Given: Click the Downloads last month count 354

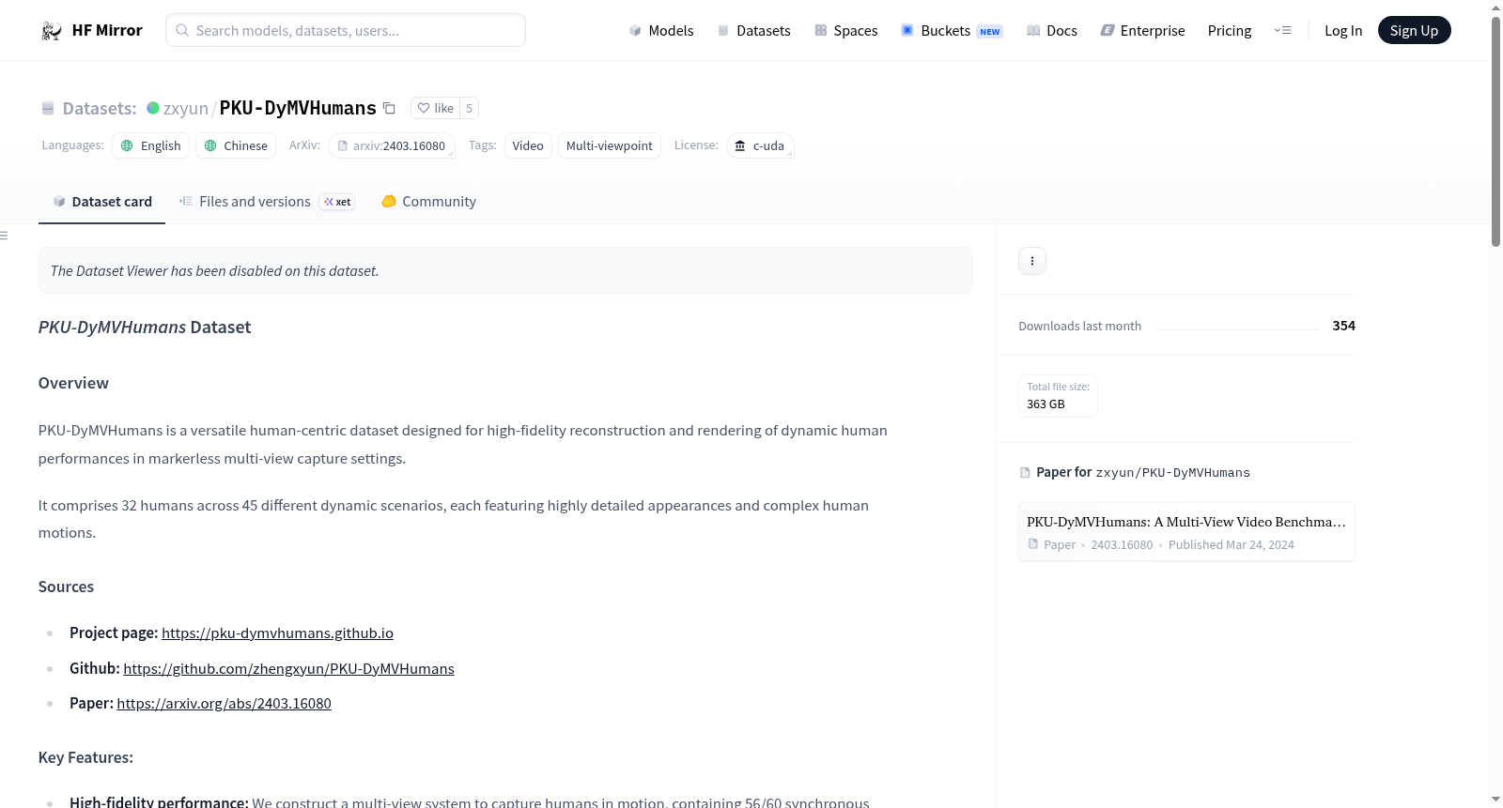Looking at the screenshot, I should [x=1344, y=326].
